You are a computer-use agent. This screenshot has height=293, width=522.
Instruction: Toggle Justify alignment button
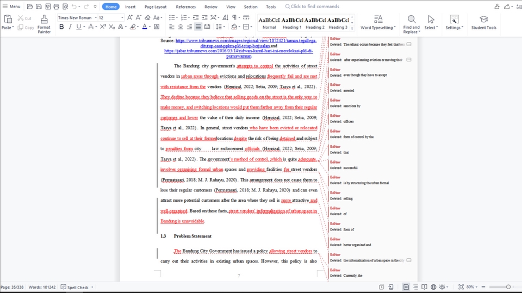[x=198, y=27]
